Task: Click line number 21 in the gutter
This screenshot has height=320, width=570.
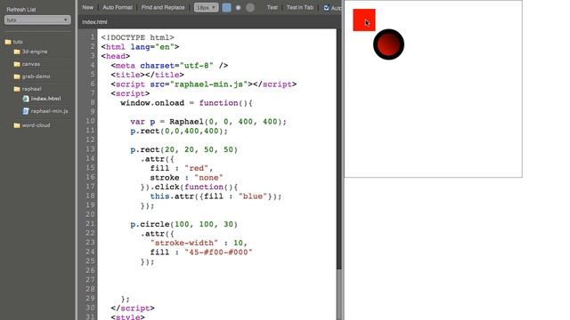Action: [x=90, y=224]
